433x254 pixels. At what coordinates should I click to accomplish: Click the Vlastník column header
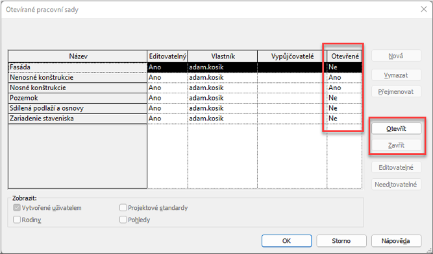click(223, 56)
